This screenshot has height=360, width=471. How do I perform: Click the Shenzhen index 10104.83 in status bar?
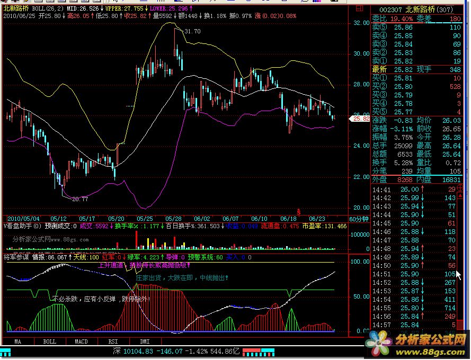(137, 351)
